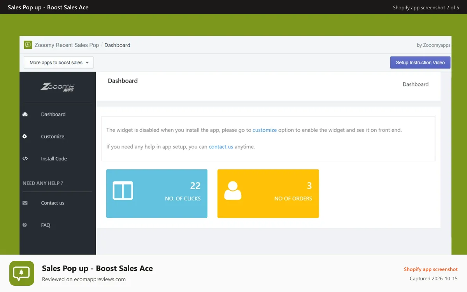
Task: Click 'Shopify app screenshot 2 of 5' header text
Action: [426, 7]
